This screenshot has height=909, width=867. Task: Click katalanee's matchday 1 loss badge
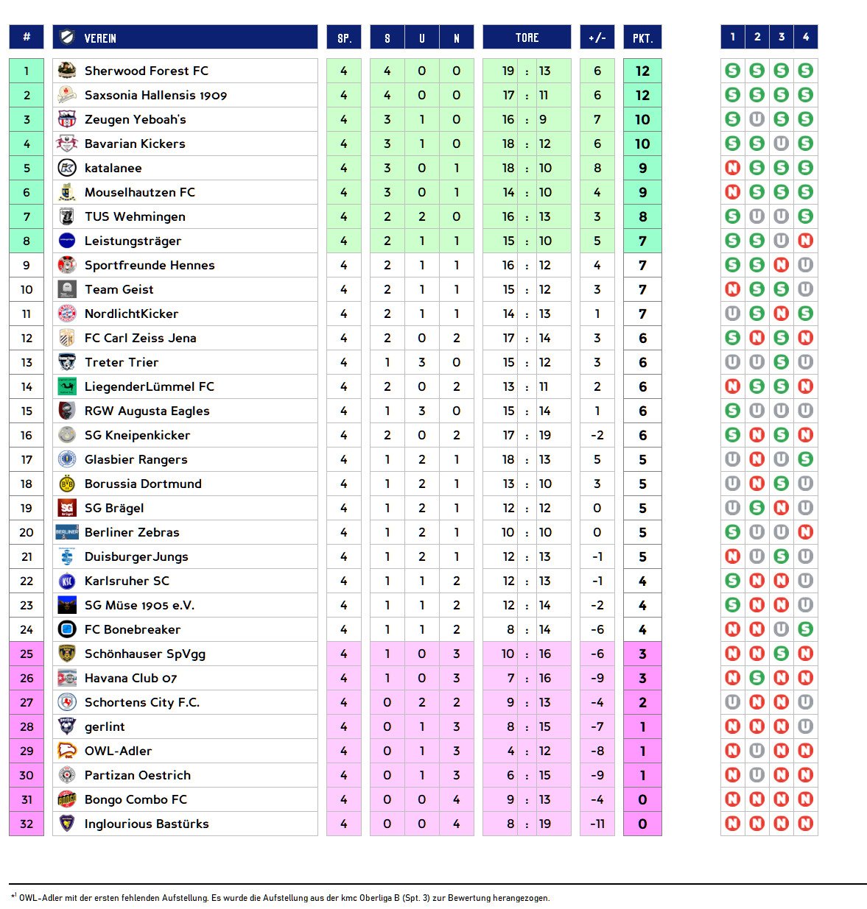[x=732, y=168]
